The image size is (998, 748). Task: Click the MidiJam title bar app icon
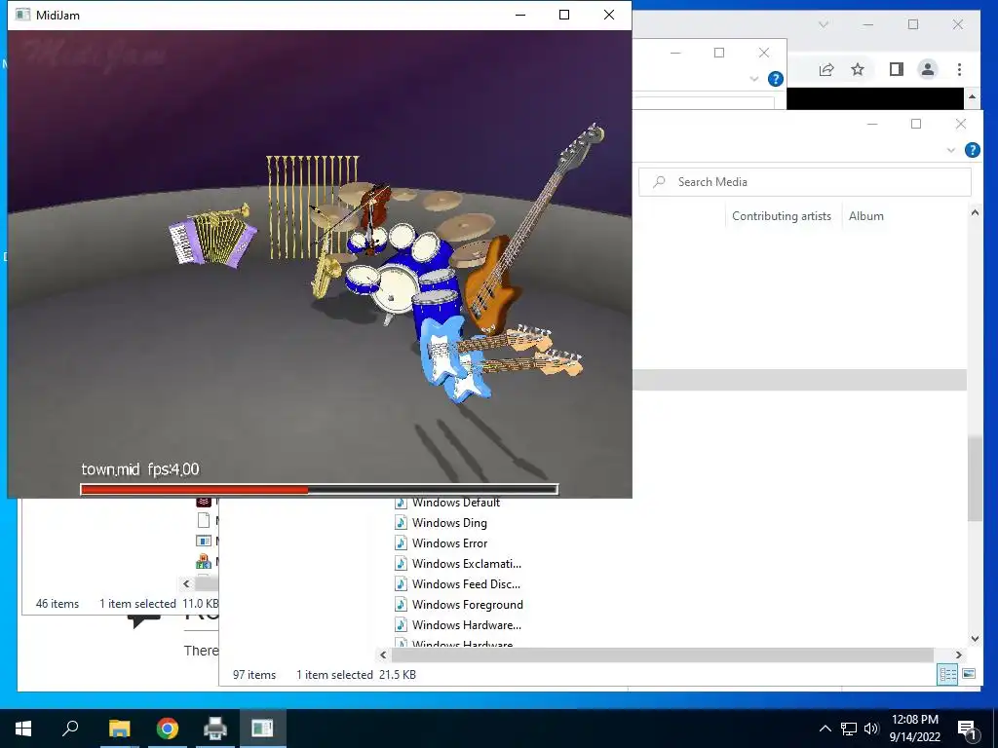pyautogui.click(x=22, y=15)
